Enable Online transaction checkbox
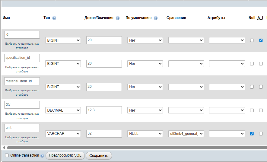267x162 pixels. pos(7,155)
